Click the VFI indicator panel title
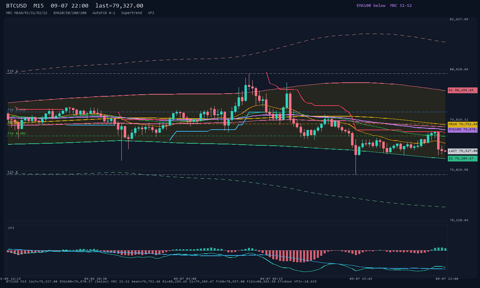 [11, 228]
